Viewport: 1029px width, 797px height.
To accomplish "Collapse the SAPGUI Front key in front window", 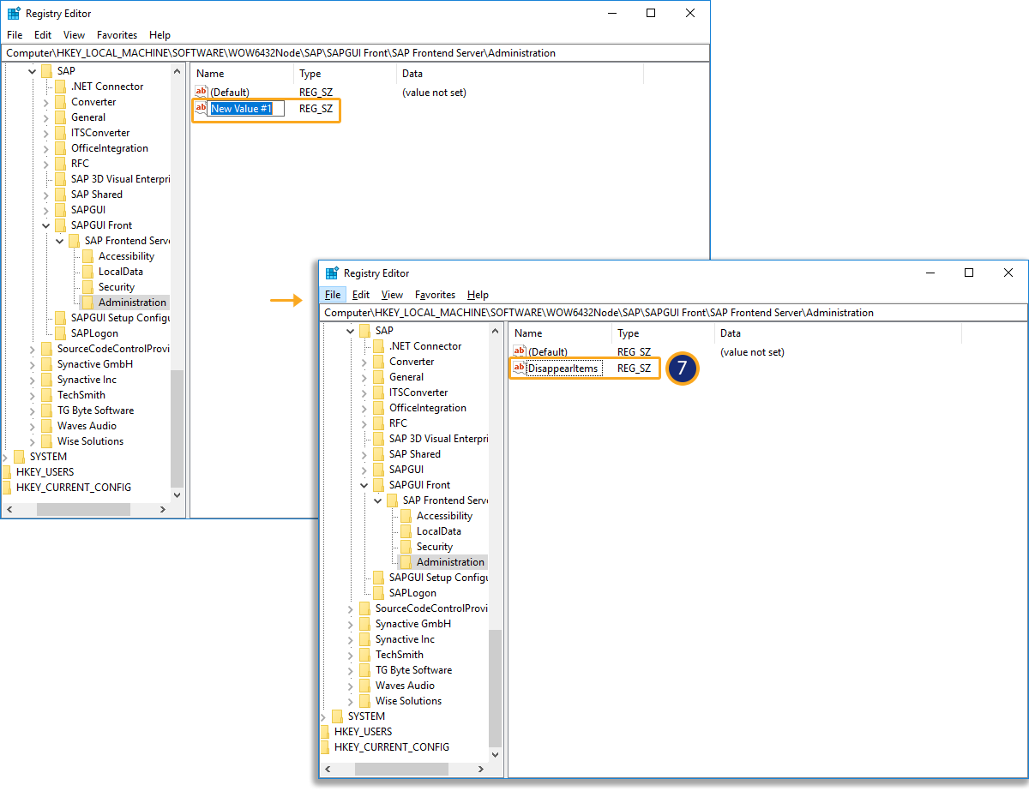I will coord(364,485).
